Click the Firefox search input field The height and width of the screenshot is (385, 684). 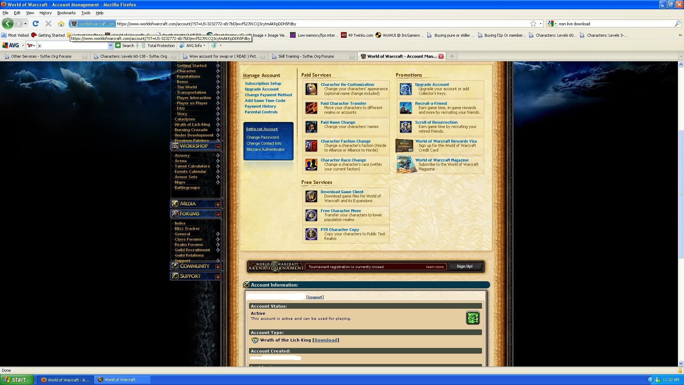coord(616,24)
